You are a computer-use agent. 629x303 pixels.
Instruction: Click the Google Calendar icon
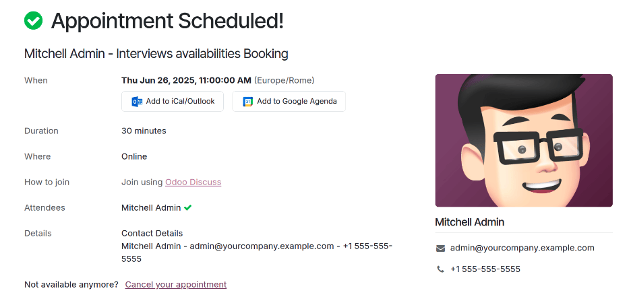point(248,102)
